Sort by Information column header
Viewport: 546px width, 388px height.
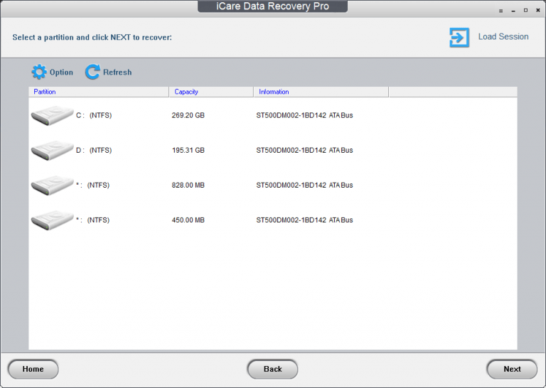coord(321,92)
